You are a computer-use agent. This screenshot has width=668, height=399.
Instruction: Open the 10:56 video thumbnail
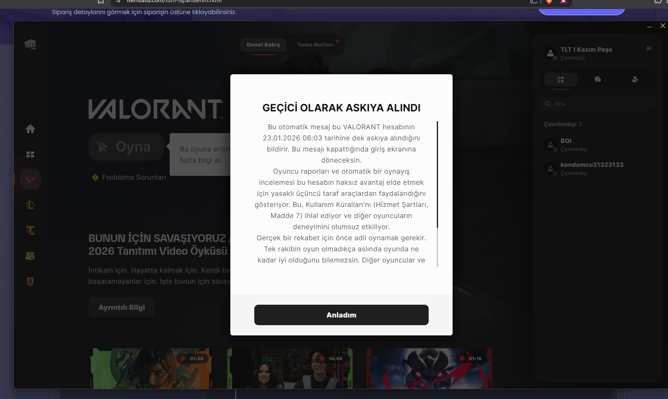[x=290, y=368]
